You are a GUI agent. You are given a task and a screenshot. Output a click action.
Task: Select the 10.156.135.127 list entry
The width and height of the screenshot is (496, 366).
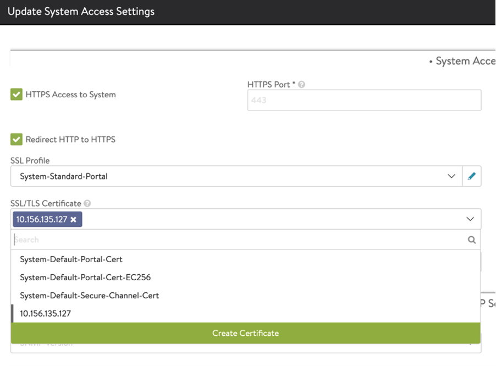[x=45, y=313]
